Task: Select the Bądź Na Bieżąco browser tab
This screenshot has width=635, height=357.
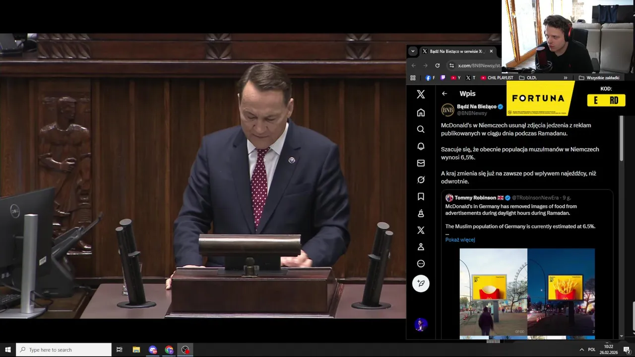Action: 456,51
